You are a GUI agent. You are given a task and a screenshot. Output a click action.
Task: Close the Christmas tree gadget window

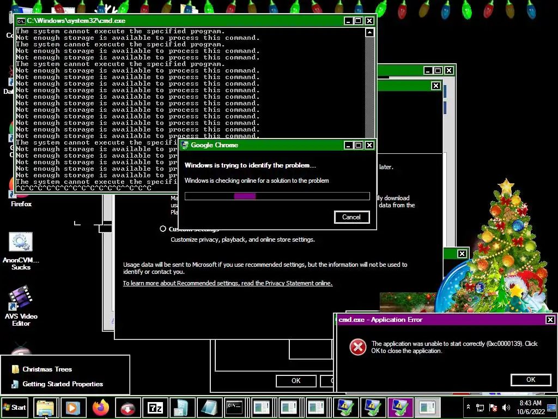[462, 254]
